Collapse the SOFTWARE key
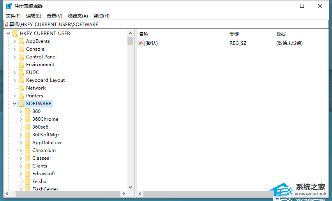Image resolution: width=332 pixels, height=201 pixels. click(x=15, y=104)
